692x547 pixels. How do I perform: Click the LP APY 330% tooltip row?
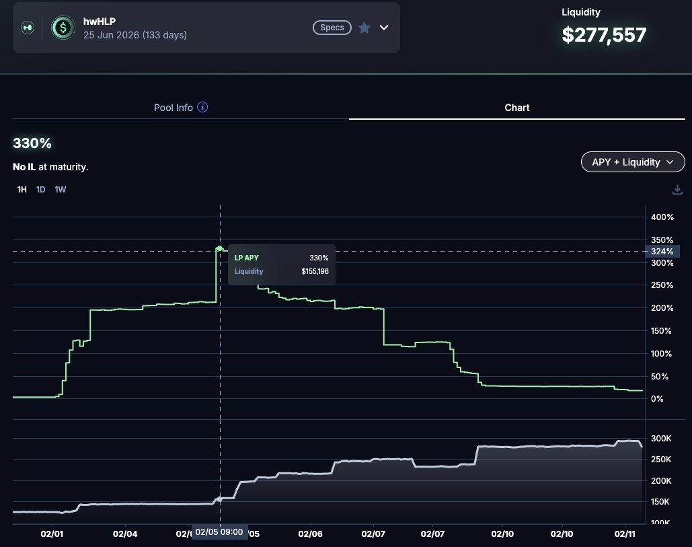281,258
